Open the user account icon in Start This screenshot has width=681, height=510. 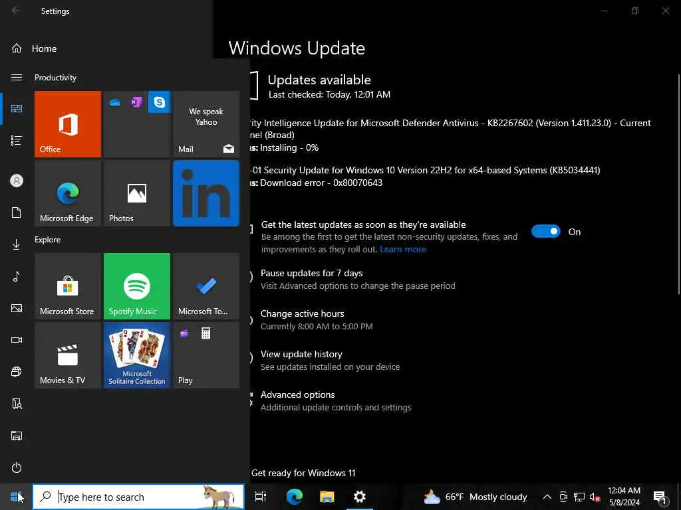(x=17, y=181)
